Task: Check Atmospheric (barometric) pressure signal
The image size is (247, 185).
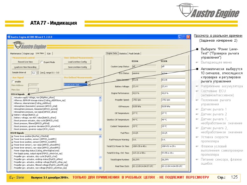Action: (12, 106)
